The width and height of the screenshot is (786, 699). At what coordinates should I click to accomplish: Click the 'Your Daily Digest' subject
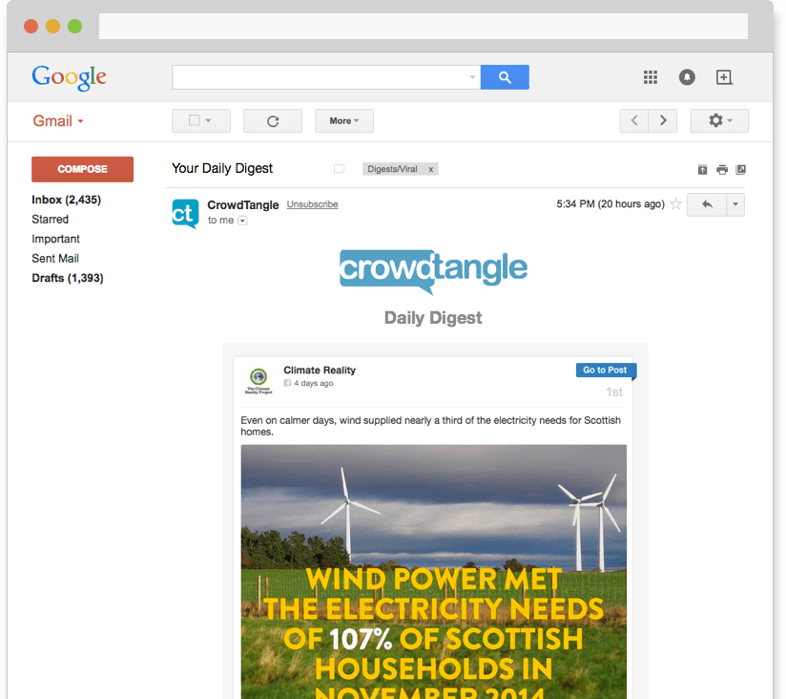pyautogui.click(x=222, y=169)
